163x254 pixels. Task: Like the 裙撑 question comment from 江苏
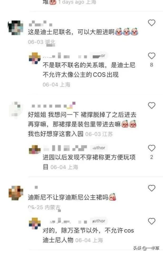151,105
